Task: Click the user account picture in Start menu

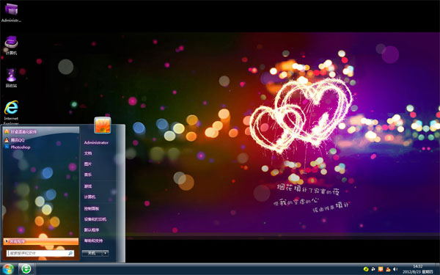Action: point(103,125)
